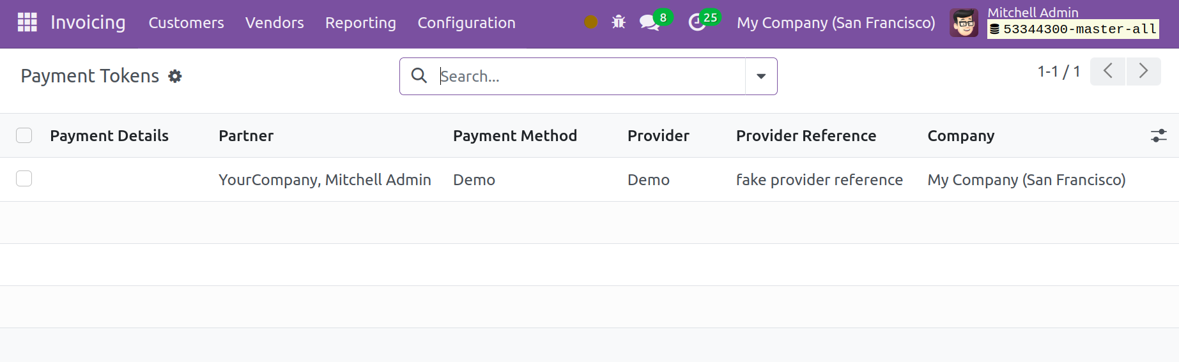
Task: Click the orange status dot indicator
Action: (x=591, y=22)
